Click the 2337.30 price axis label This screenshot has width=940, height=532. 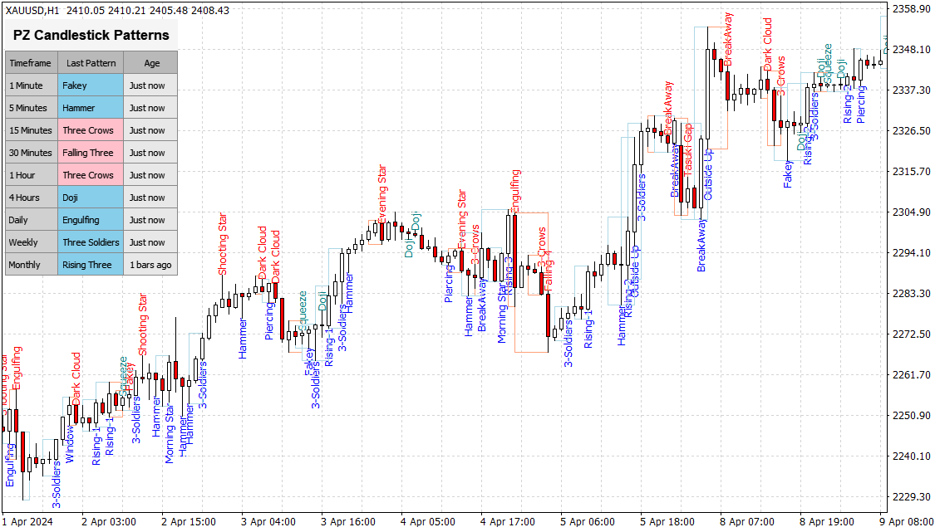coord(911,90)
